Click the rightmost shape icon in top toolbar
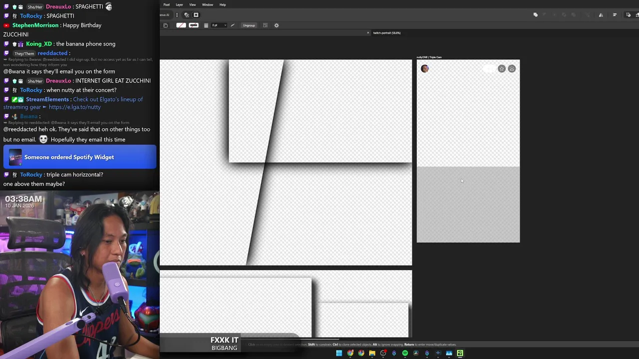The width and height of the screenshot is (639, 359). tap(637, 15)
